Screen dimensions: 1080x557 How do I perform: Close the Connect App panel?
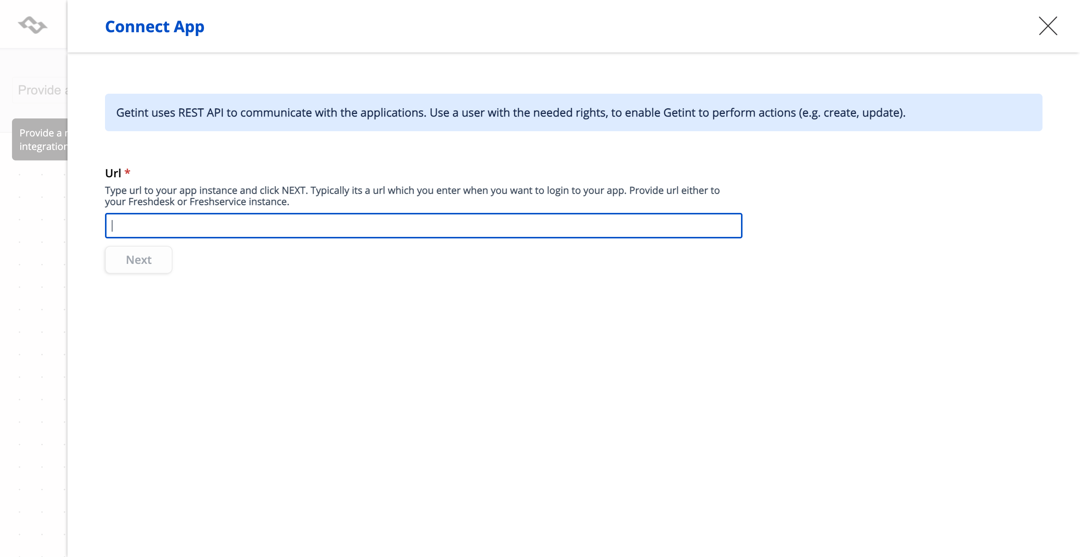(1048, 26)
